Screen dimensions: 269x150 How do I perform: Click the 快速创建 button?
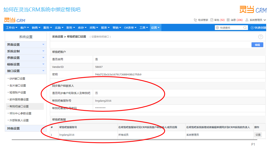click(x=259, y=28)
